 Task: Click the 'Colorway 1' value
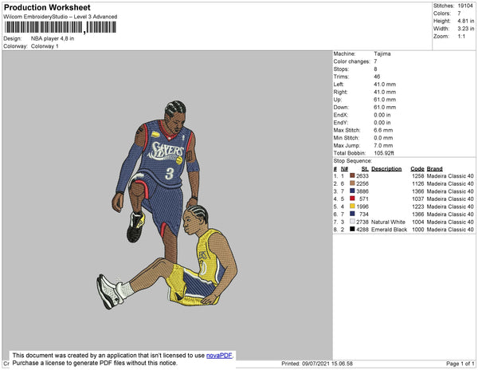(x=45, y=46)
